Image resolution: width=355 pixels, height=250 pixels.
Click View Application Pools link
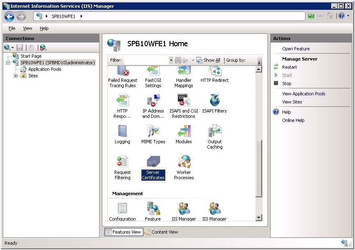tap(303, 94)
